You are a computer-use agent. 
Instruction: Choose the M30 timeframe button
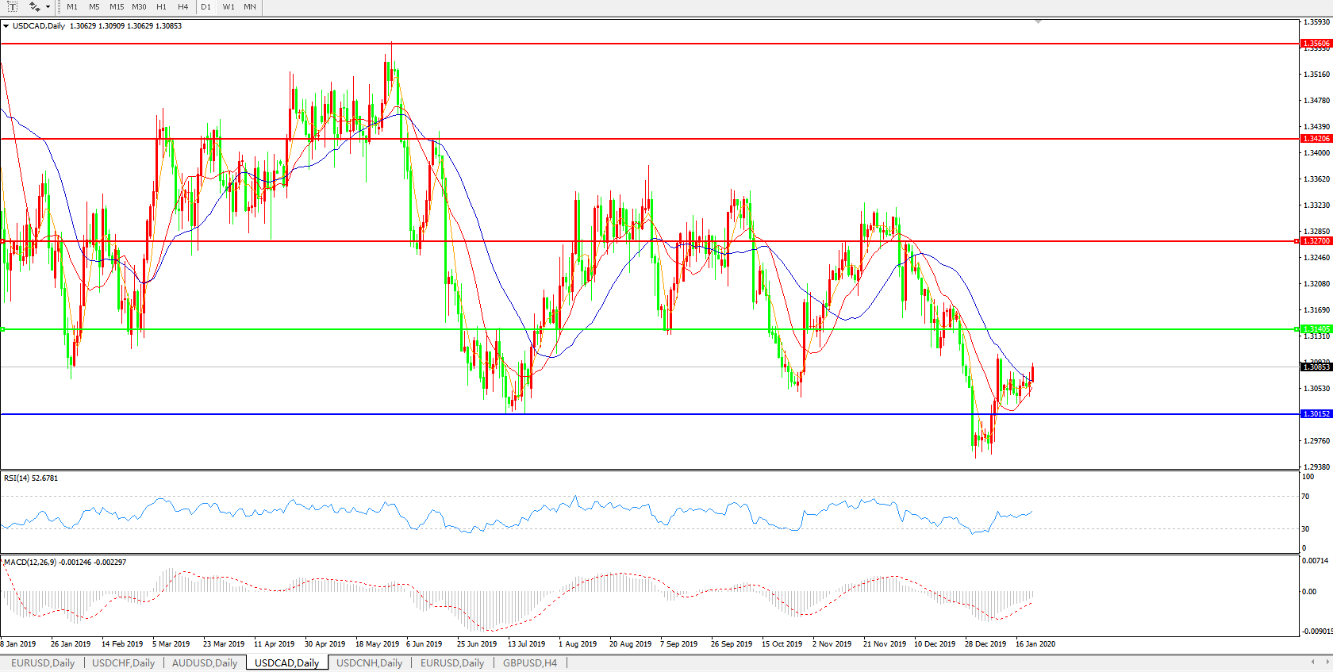(x=139, y=6)
